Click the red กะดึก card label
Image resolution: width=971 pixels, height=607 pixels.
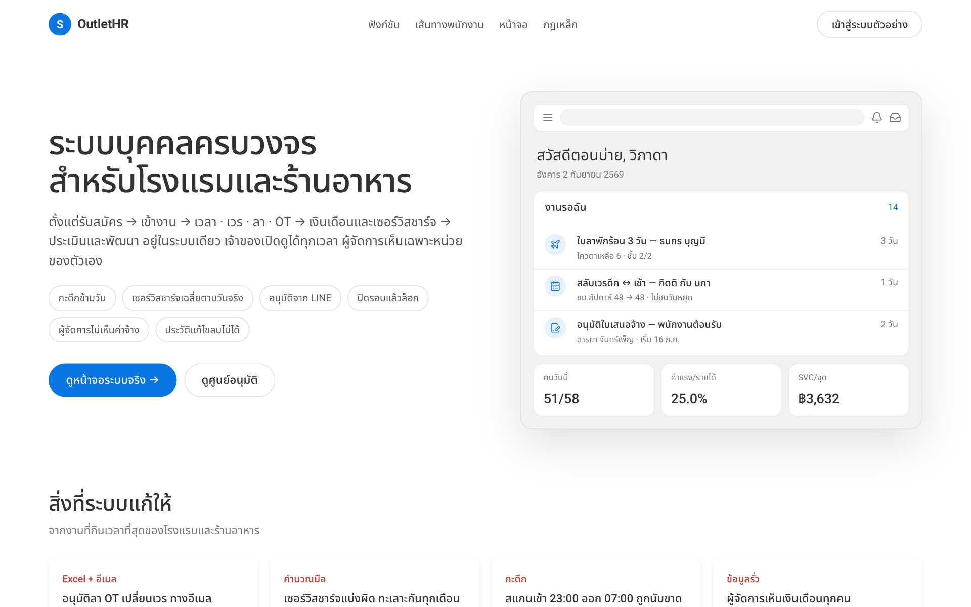pos(516,579)
